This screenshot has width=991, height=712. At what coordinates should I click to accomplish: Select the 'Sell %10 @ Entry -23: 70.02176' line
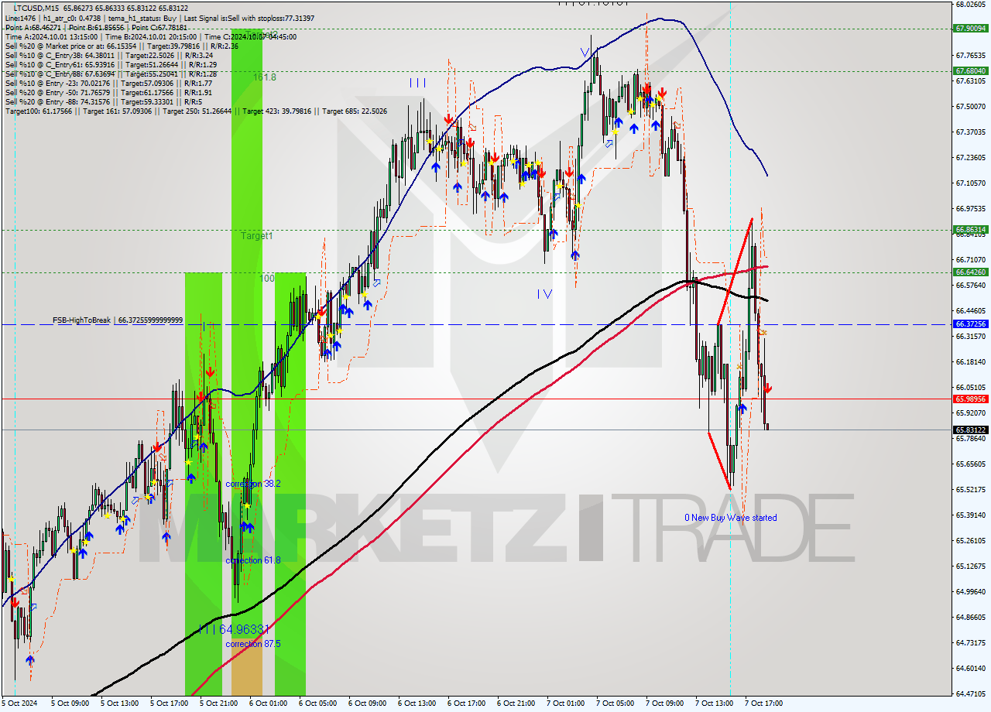(x=108, y=83)
